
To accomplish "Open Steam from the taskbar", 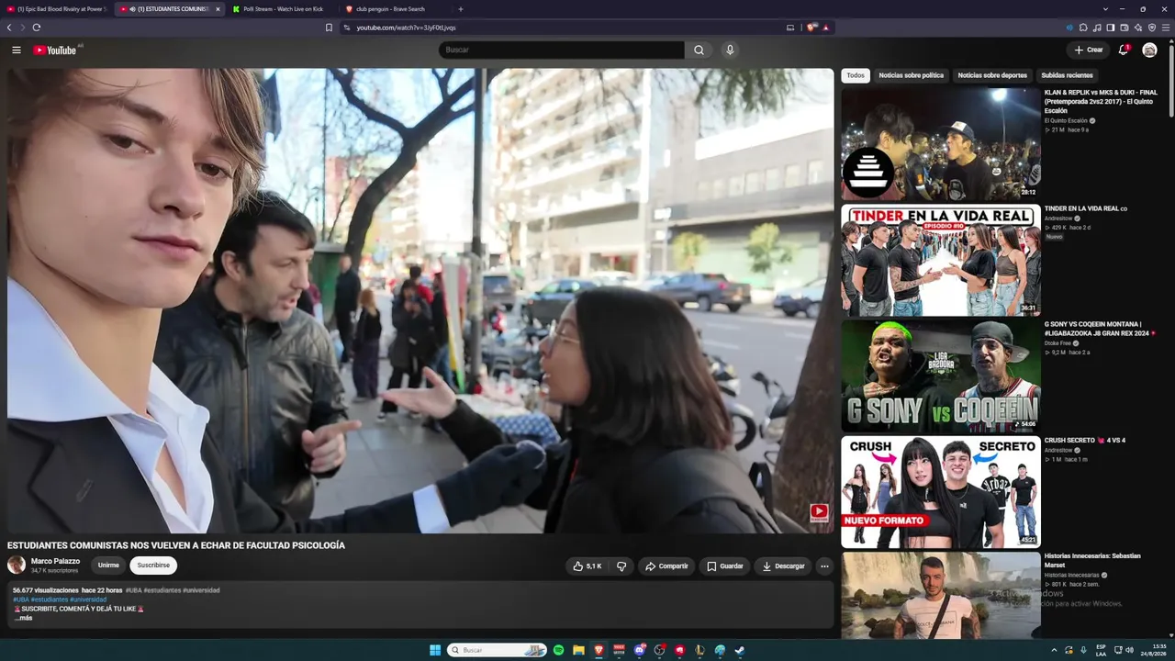I will (740, 650).
